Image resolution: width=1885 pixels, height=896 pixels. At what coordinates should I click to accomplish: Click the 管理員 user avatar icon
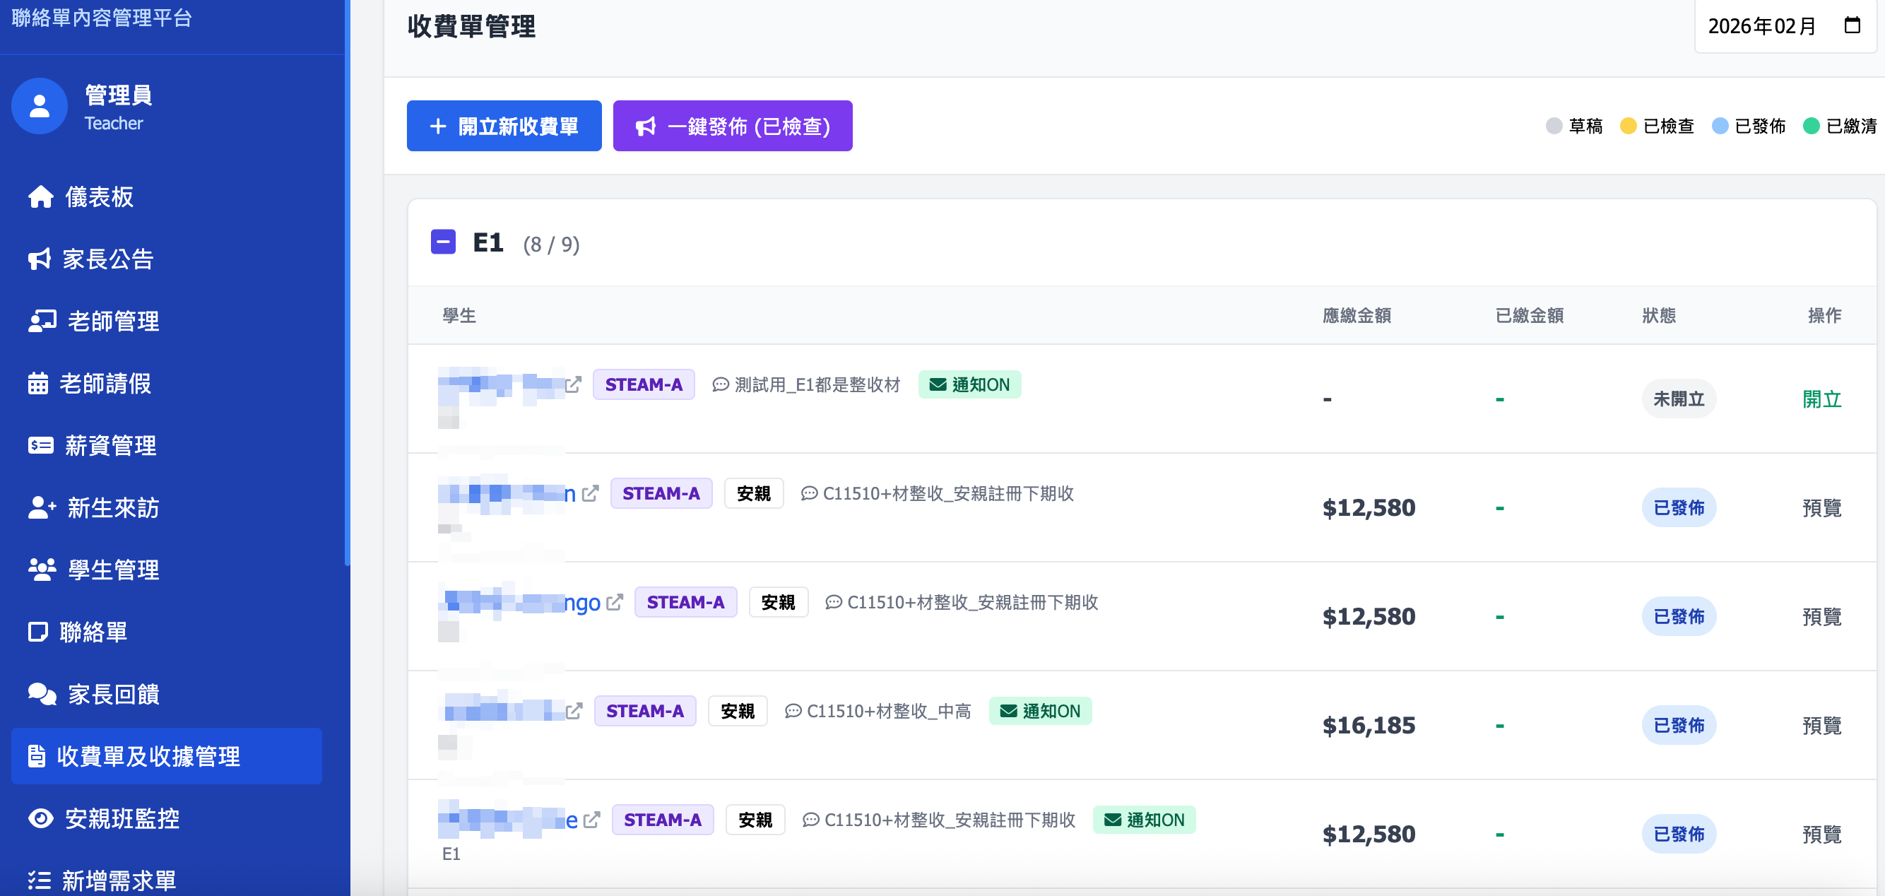(40, 106)
